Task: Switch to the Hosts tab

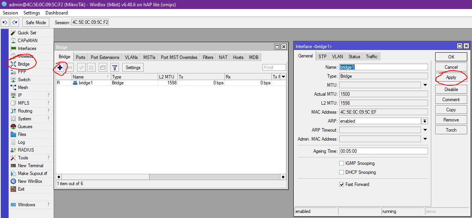Action: [238, 57]
